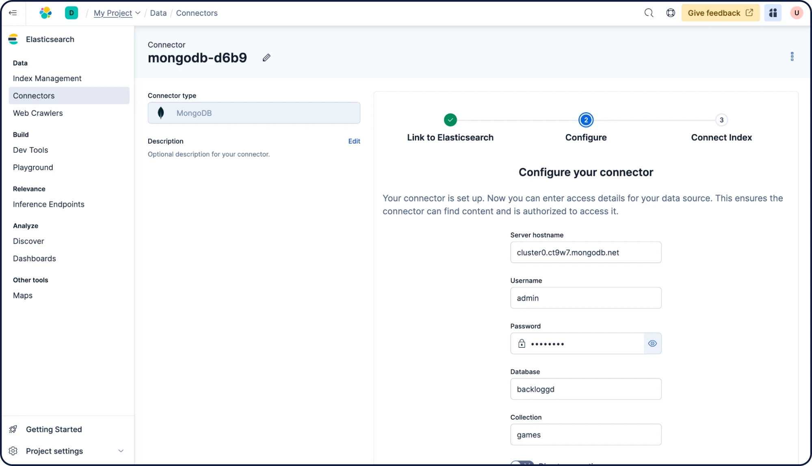
Task: Click the Elastic logo icon
Action: [x=45, y=13]
